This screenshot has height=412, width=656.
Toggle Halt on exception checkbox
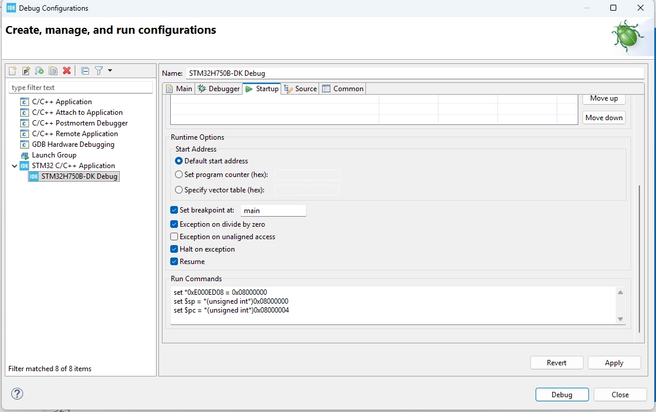pos(174,249)
